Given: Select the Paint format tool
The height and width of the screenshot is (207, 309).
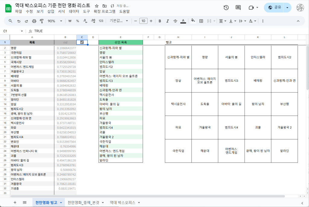Looking at the screenshot, I should tap(42, 21).
